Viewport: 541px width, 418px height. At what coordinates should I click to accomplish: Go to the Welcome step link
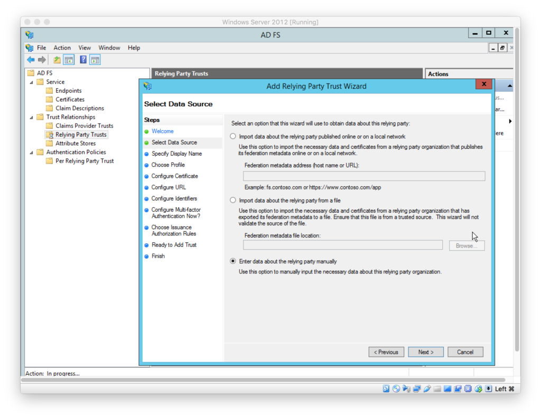click(x=163, y=131)
